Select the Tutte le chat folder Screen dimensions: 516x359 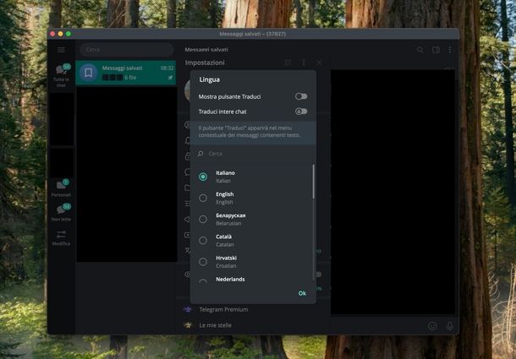61,75
